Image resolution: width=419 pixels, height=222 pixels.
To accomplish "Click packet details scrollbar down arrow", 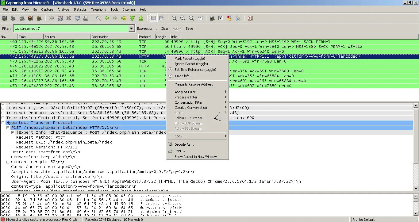I will tap(416, 189).
